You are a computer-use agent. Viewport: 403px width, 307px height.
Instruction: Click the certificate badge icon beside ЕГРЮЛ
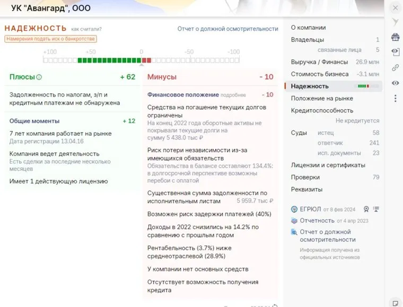click(x=366, y=209)
